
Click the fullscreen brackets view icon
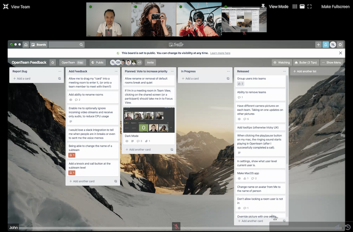pyautogui.click(x=310, y=7)
